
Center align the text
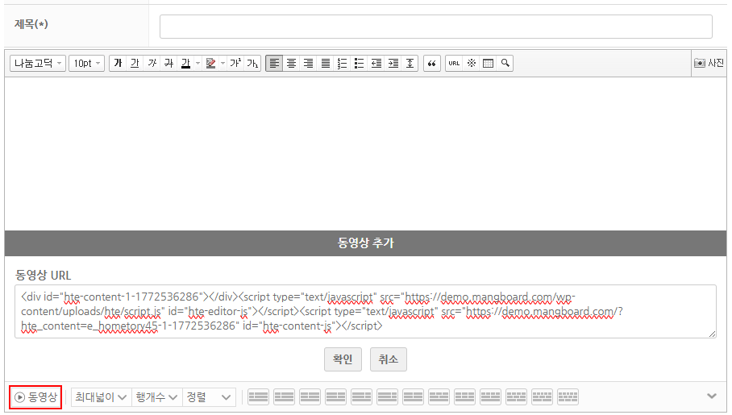pos(291,63)
